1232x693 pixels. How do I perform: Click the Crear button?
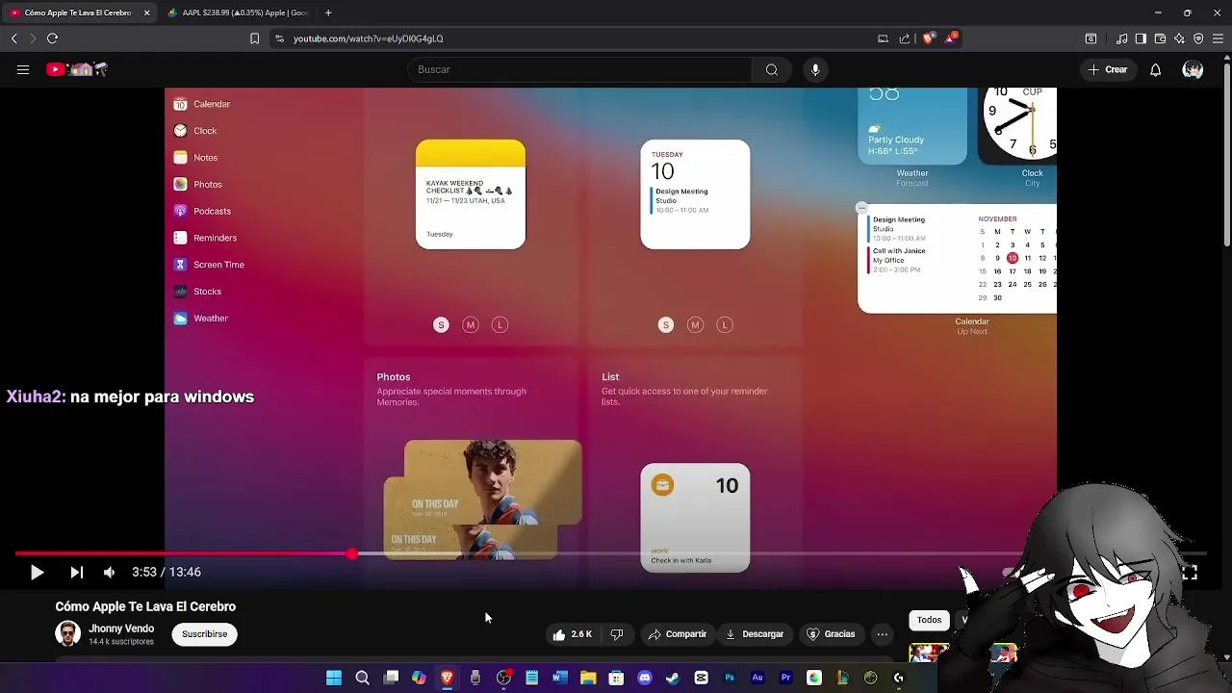[1108, 69]
